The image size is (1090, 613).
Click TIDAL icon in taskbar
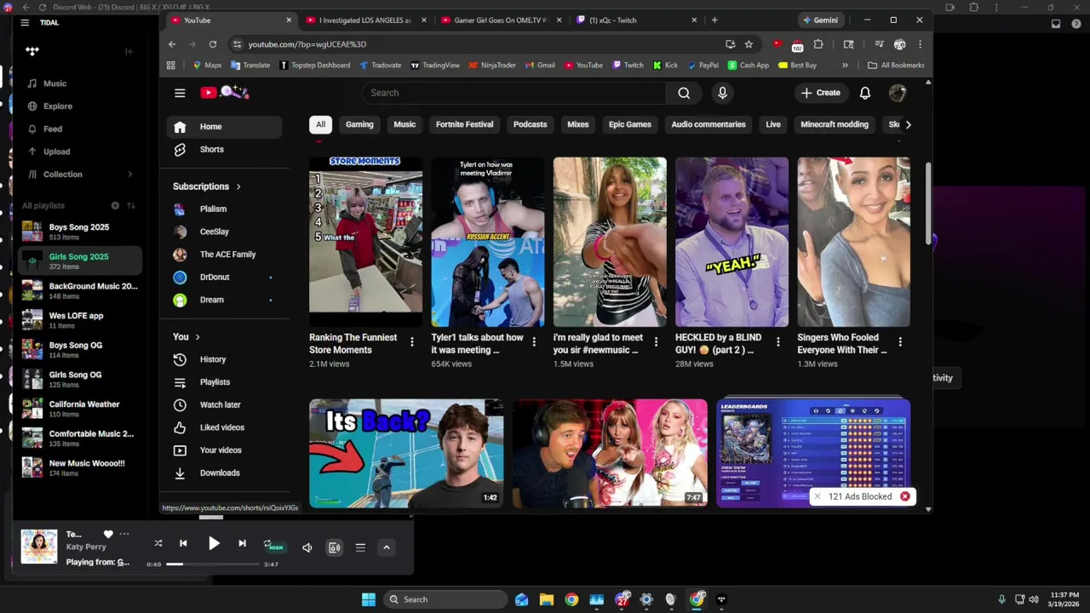(721, 599)
